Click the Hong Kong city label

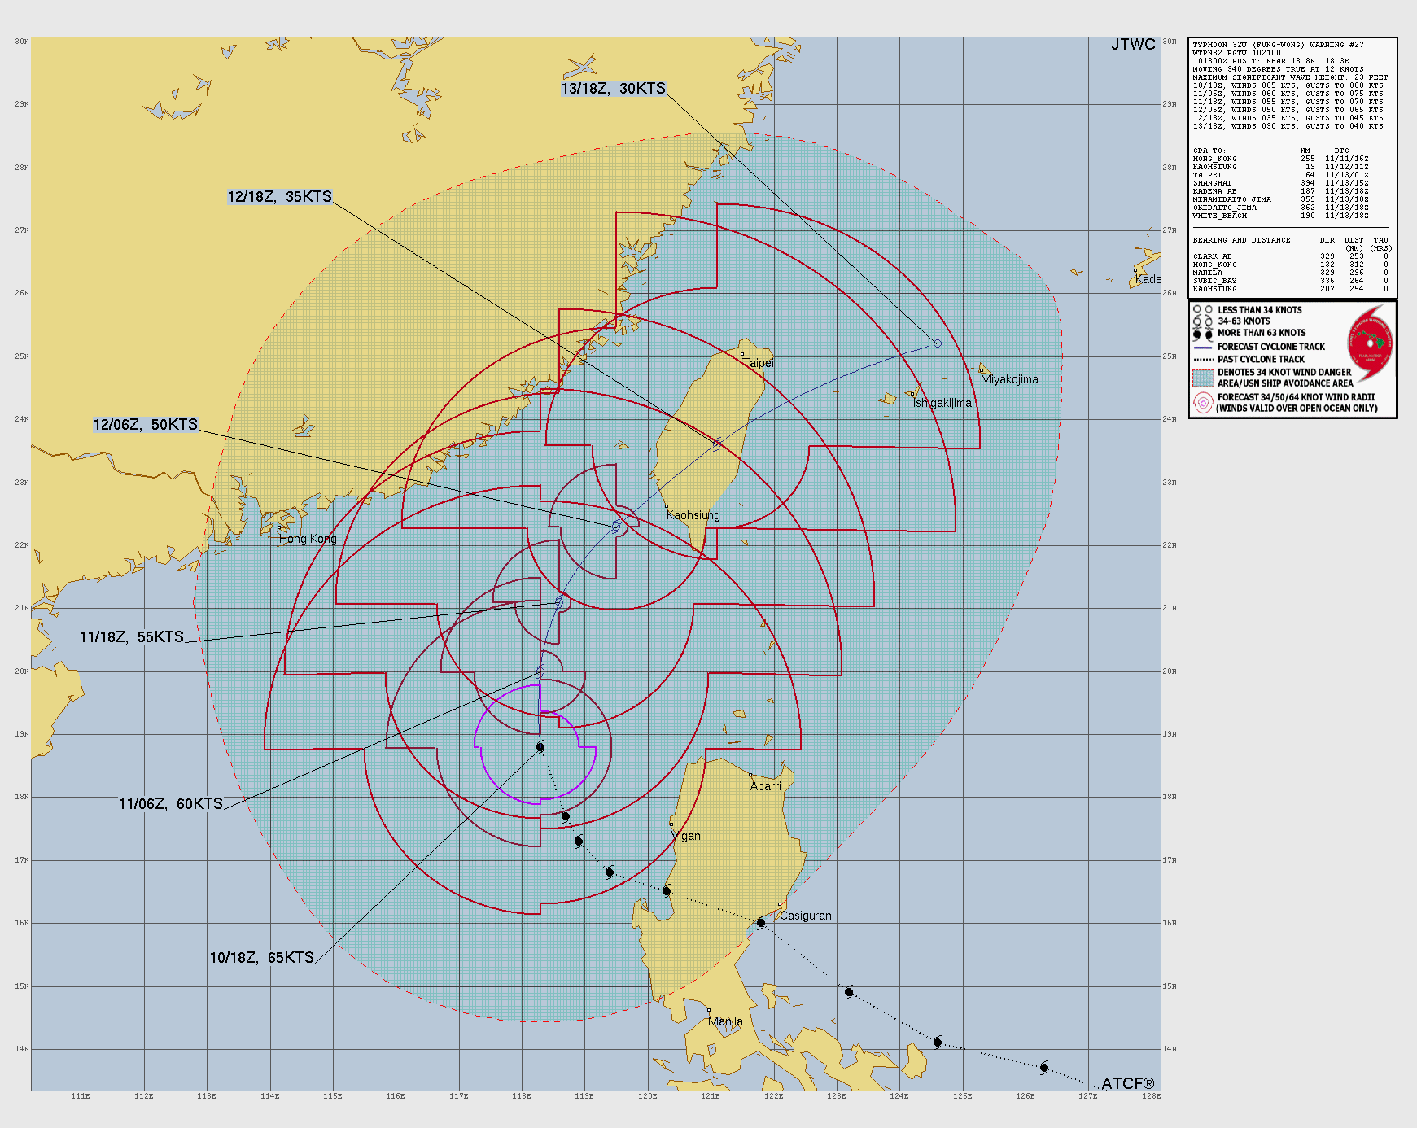(x=308, y=539)
